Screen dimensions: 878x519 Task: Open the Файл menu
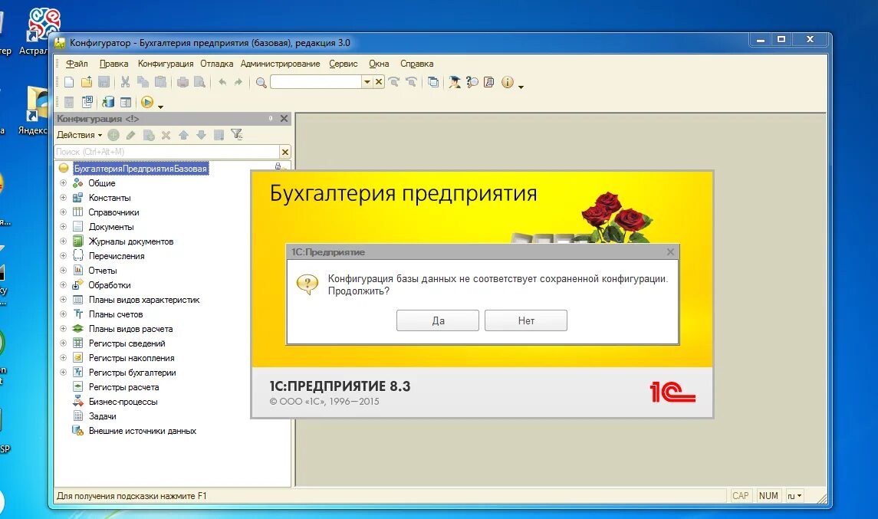pyautogui.click(x=77, y=64)
